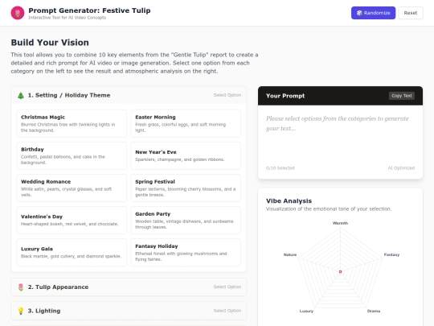This screenshot has width=434, height=326.
Task: Click the light bulb icon beside Lighting
Action: coord(21,311)
